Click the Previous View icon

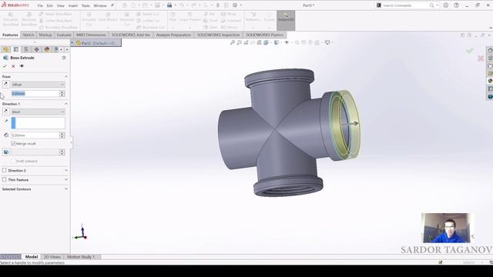pyautogui.click(x=246, y=42)
